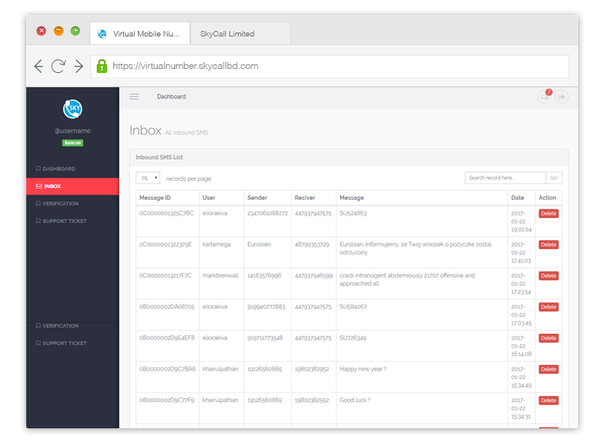This screenshot has height=441, width=590.
Task: Click the SKY logo avatar in the sidebar
Action: tap(73, 109)
